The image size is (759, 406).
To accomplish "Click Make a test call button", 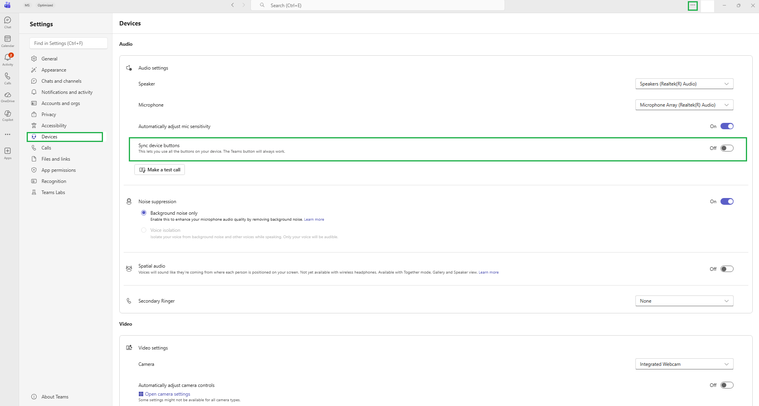I will [159, 170].
